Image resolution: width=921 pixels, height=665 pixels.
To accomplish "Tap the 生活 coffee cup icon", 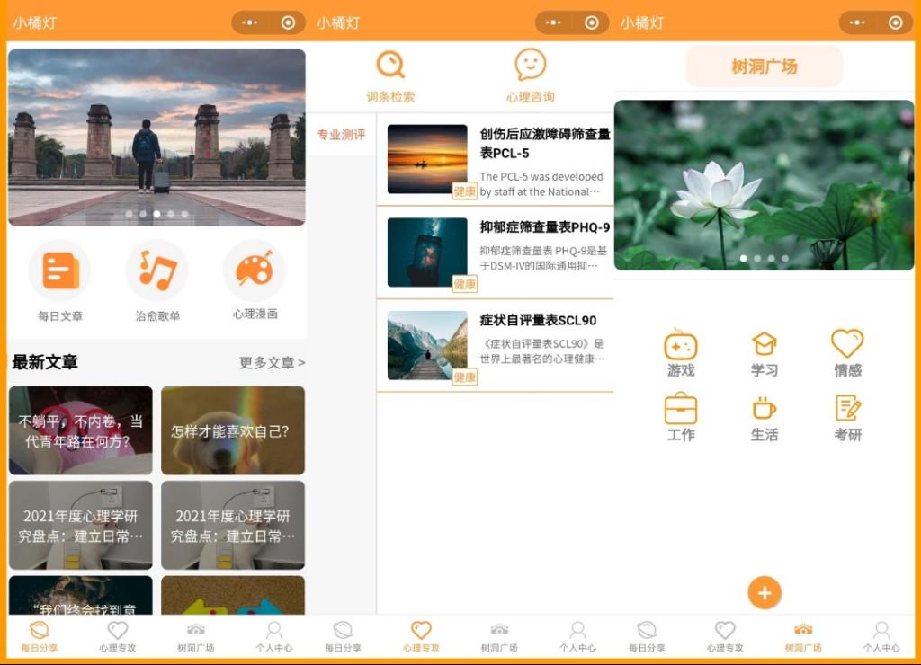I will coord(765,409).
